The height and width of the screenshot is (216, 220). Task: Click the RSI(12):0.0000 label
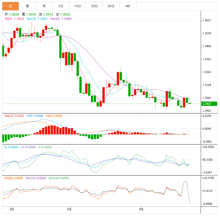pyautogui.click(x=36, y=178)
